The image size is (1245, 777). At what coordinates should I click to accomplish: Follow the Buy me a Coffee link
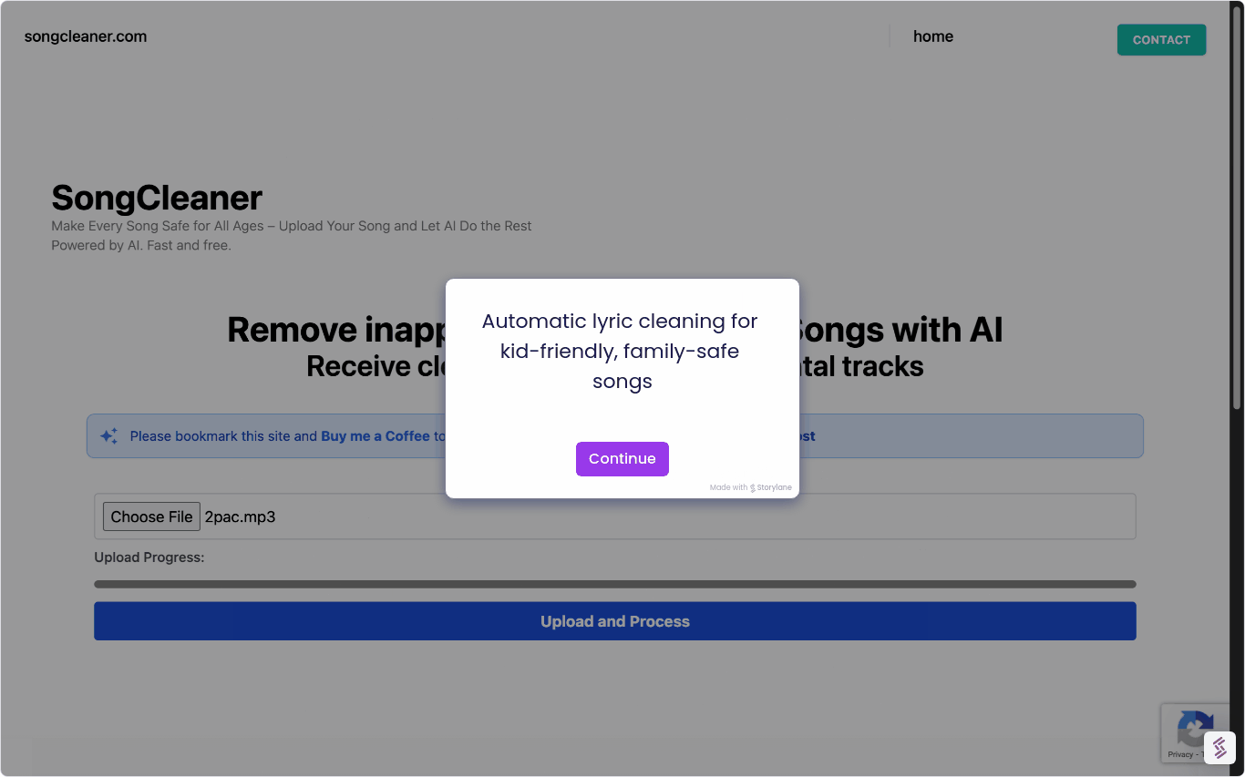[x=375, y=435]
